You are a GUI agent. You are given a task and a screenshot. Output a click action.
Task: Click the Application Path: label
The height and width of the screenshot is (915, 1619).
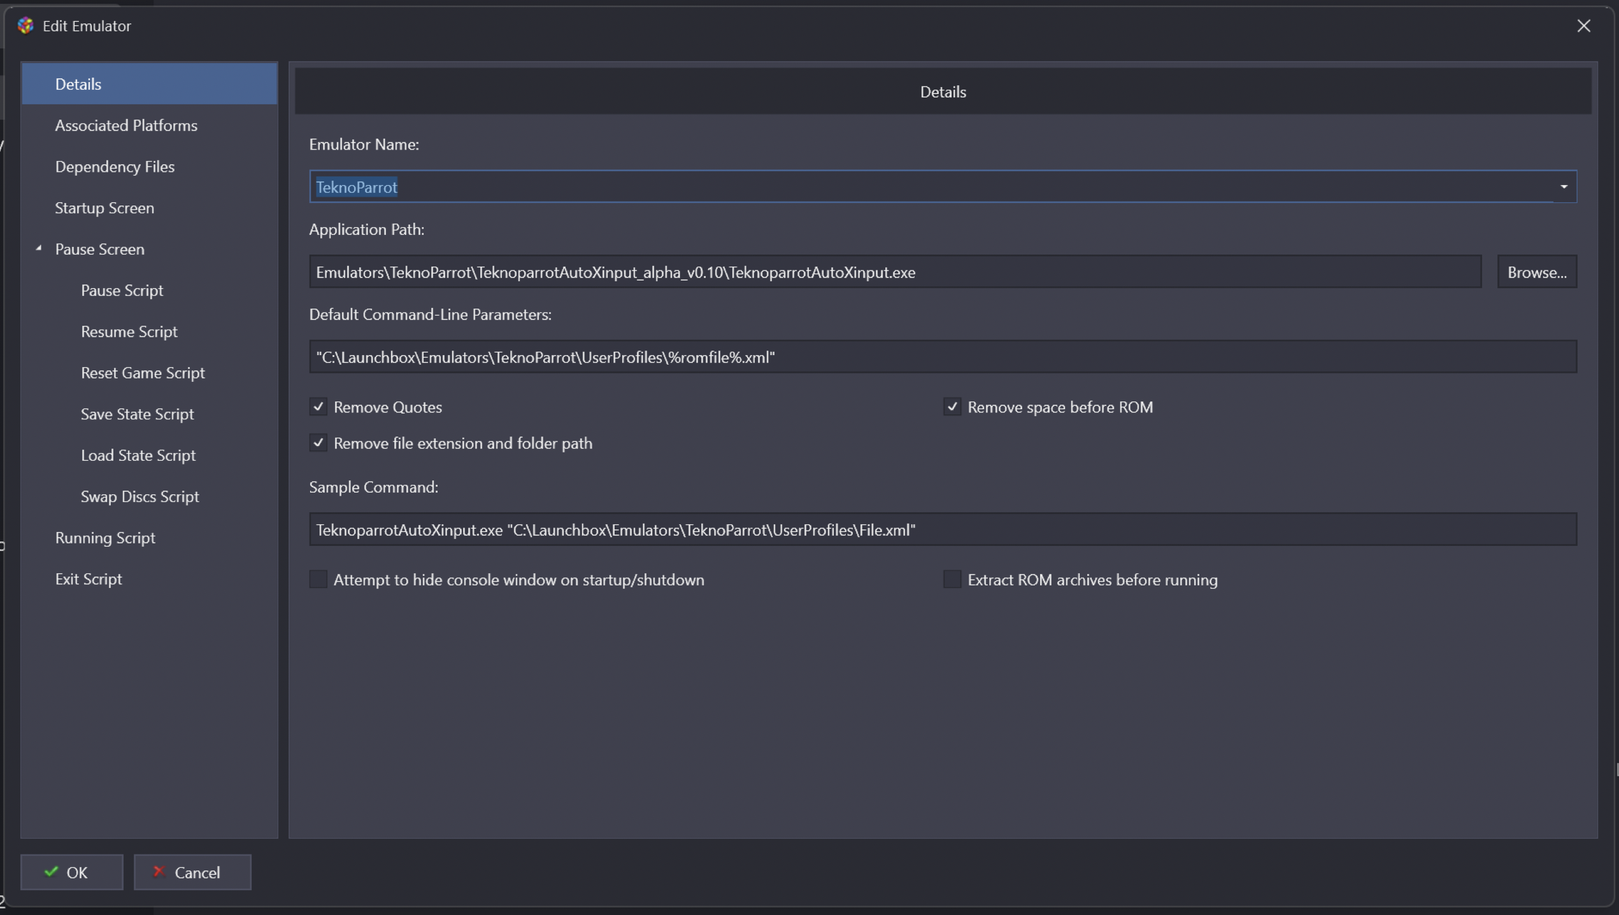pyautogui.click(x=367, y=229)
